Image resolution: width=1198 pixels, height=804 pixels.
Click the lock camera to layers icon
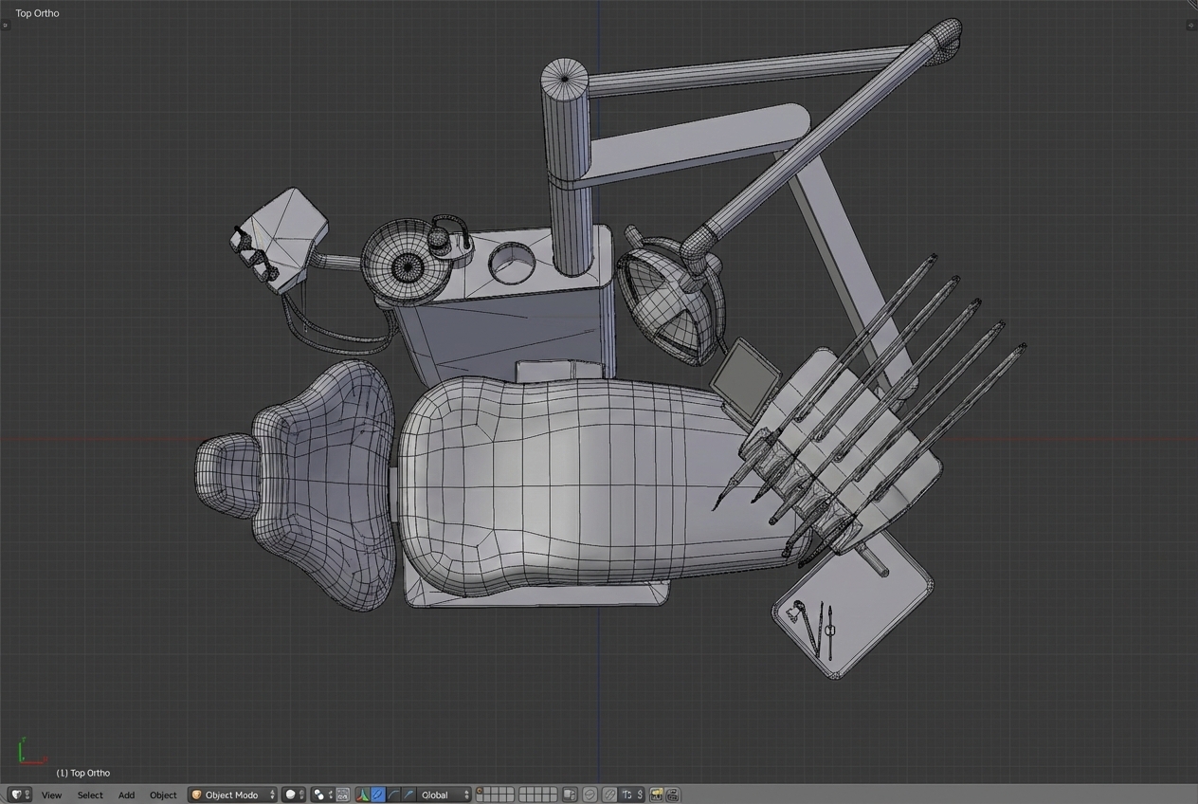pos(570,795)
